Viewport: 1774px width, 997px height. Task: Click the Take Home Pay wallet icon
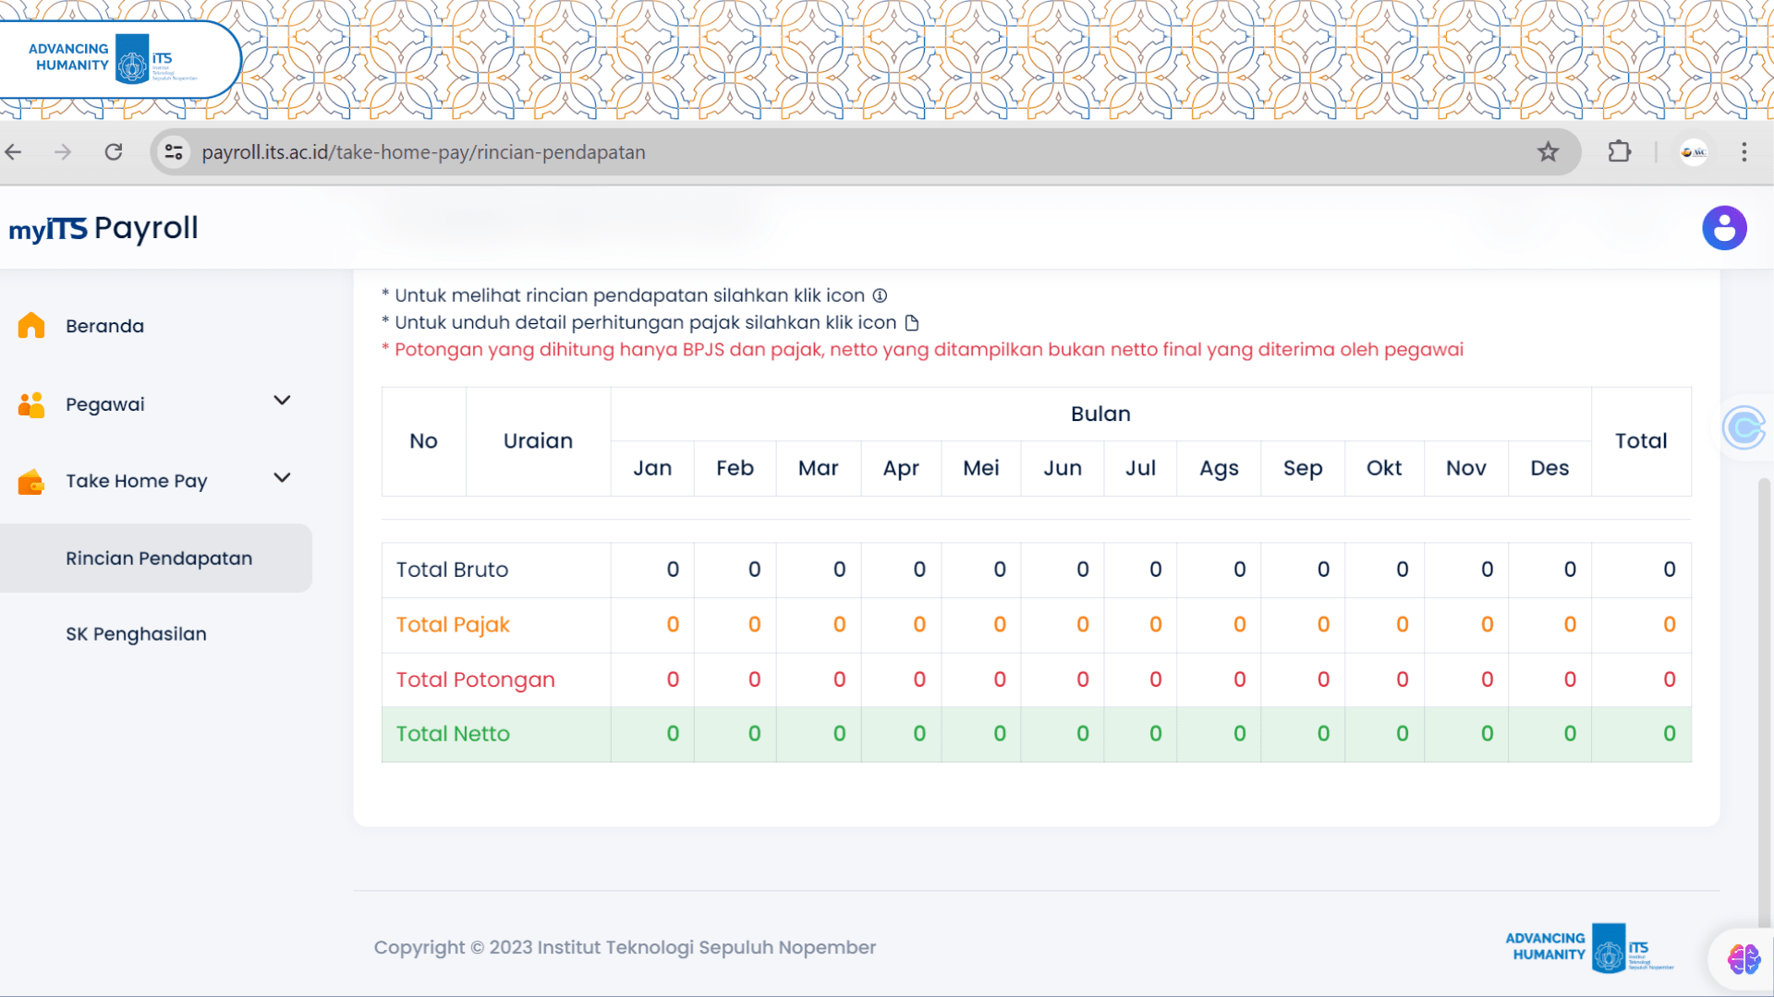point(31,482)
